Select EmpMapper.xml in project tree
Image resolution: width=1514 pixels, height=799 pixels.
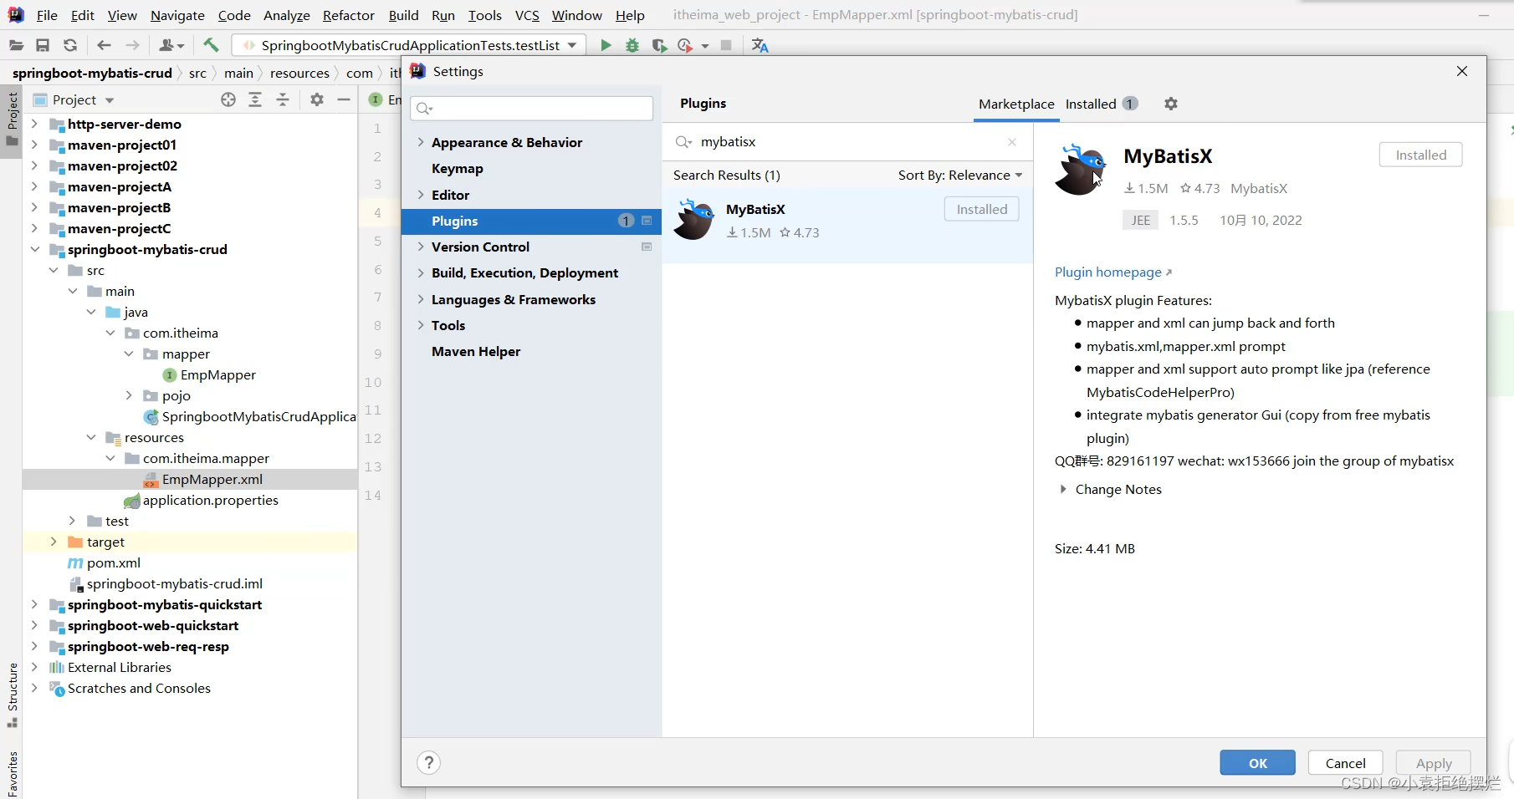pyautogui.click(x=212, y=479)
